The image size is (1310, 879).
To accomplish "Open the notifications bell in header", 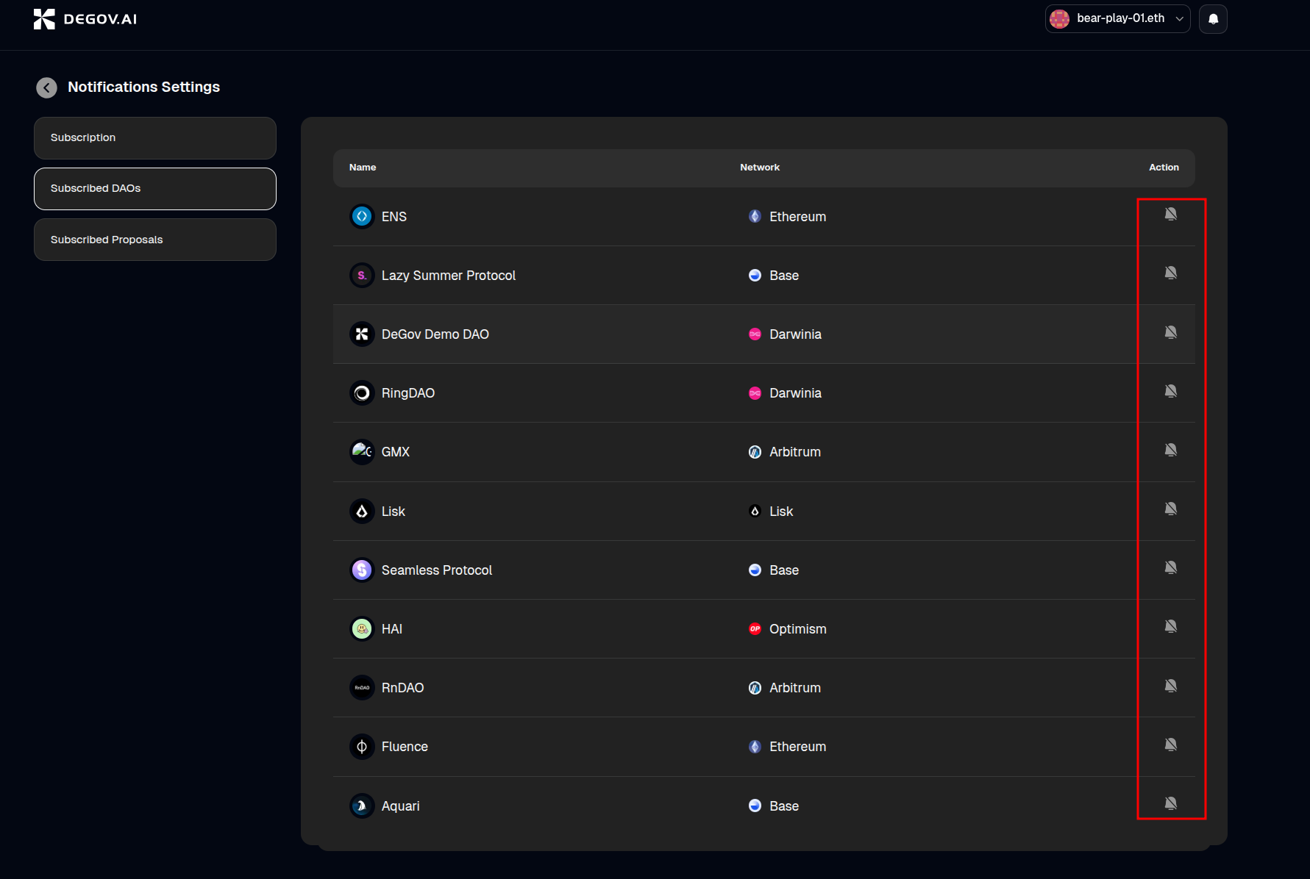I will (1213, 19).
